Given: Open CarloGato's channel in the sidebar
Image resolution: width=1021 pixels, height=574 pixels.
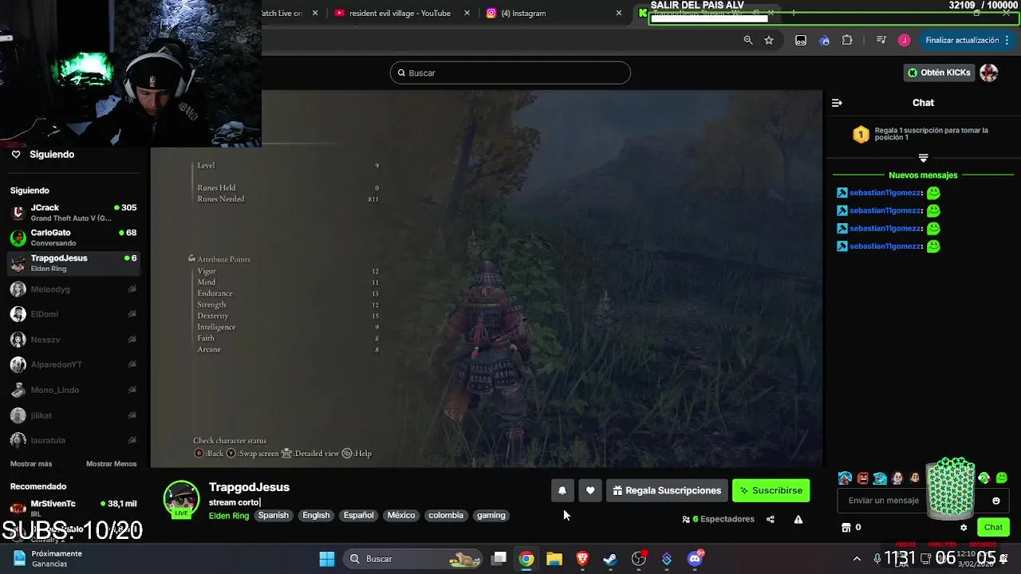Looking at the screenshot, I should tap(73, 238).
